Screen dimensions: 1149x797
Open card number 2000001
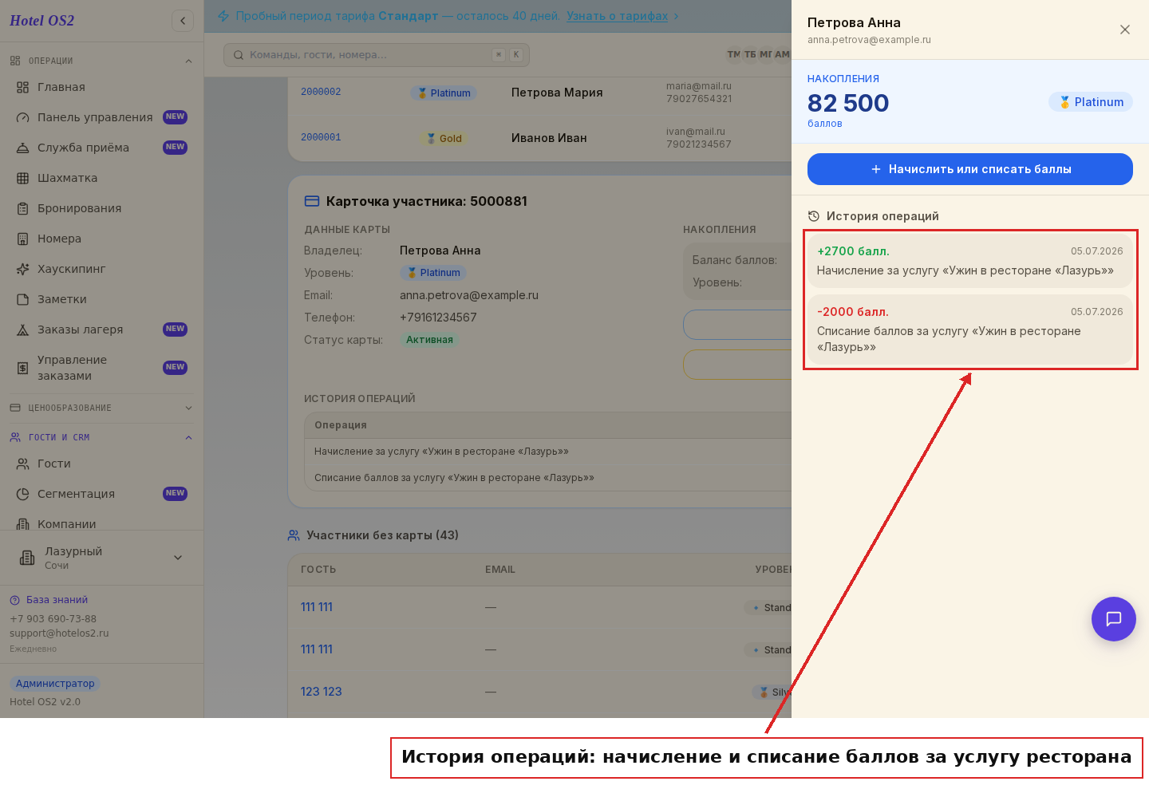click(321, 137)
